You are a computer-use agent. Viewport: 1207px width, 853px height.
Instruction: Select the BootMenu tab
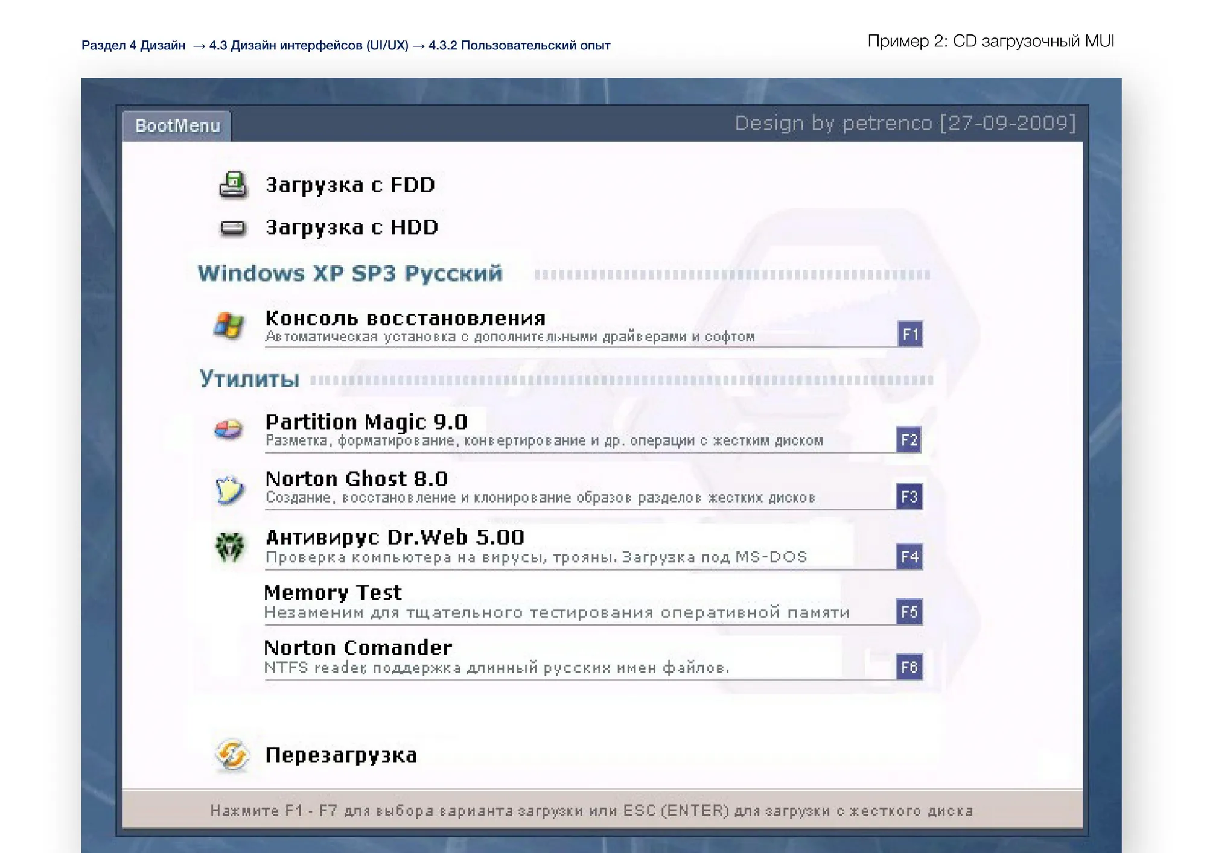(x=177, y=125)
